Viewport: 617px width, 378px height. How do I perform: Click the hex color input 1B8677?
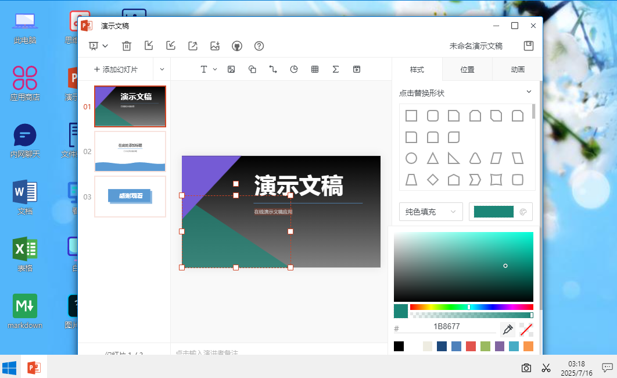click(447, 327)
